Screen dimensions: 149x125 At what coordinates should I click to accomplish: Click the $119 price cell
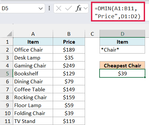[x=69, y=121]
